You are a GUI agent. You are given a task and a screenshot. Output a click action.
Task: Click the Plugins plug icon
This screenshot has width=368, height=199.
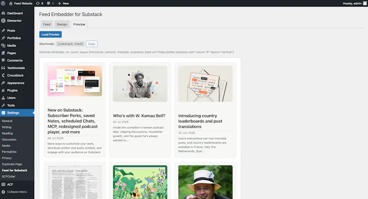coord(3,90)
